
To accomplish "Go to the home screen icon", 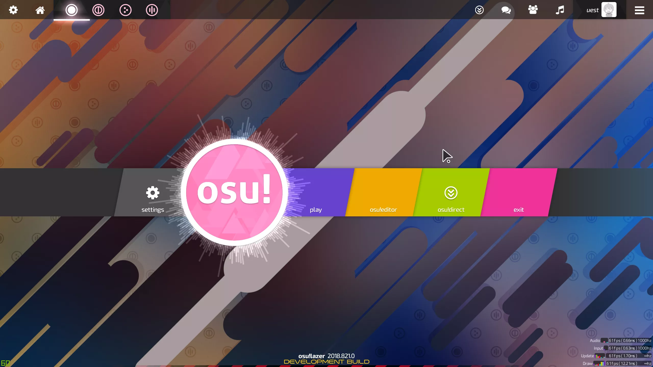I will (40, 10).
